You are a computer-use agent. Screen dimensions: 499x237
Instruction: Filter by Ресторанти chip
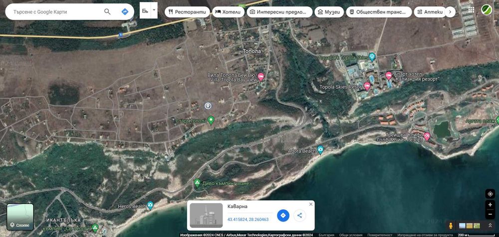pos(187,12)
